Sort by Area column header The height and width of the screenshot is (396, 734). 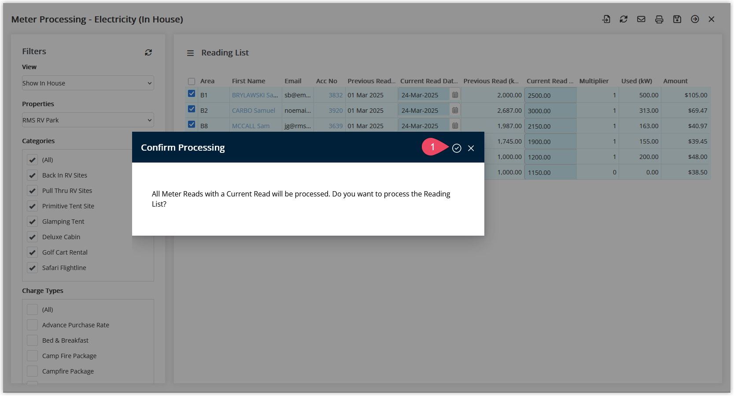[207, 81]
